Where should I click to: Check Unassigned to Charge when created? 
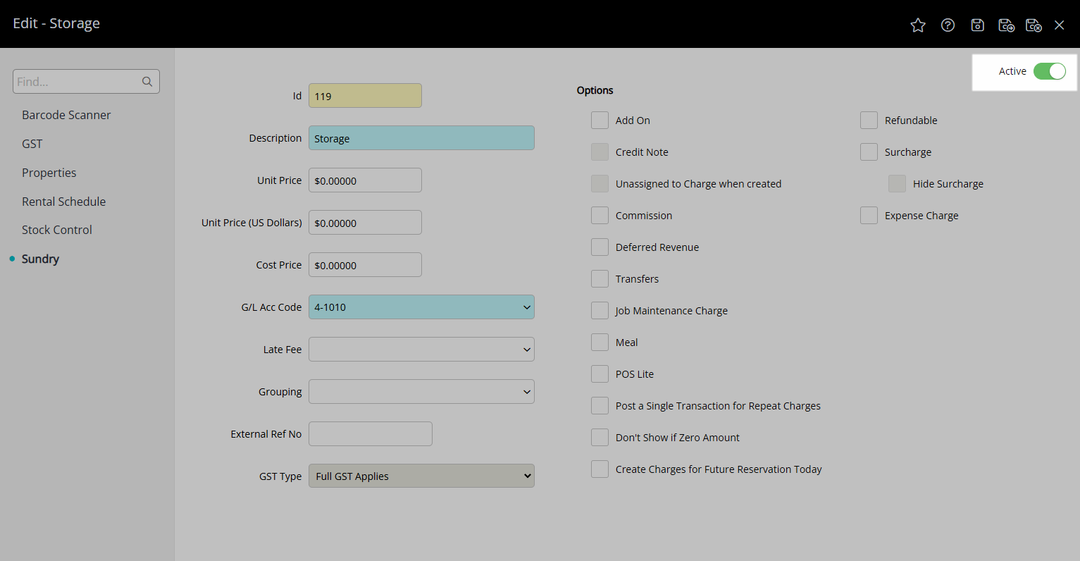click(x=600, y=184)
